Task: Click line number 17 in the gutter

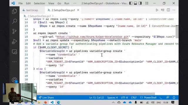Action: (x=26, y=33)
